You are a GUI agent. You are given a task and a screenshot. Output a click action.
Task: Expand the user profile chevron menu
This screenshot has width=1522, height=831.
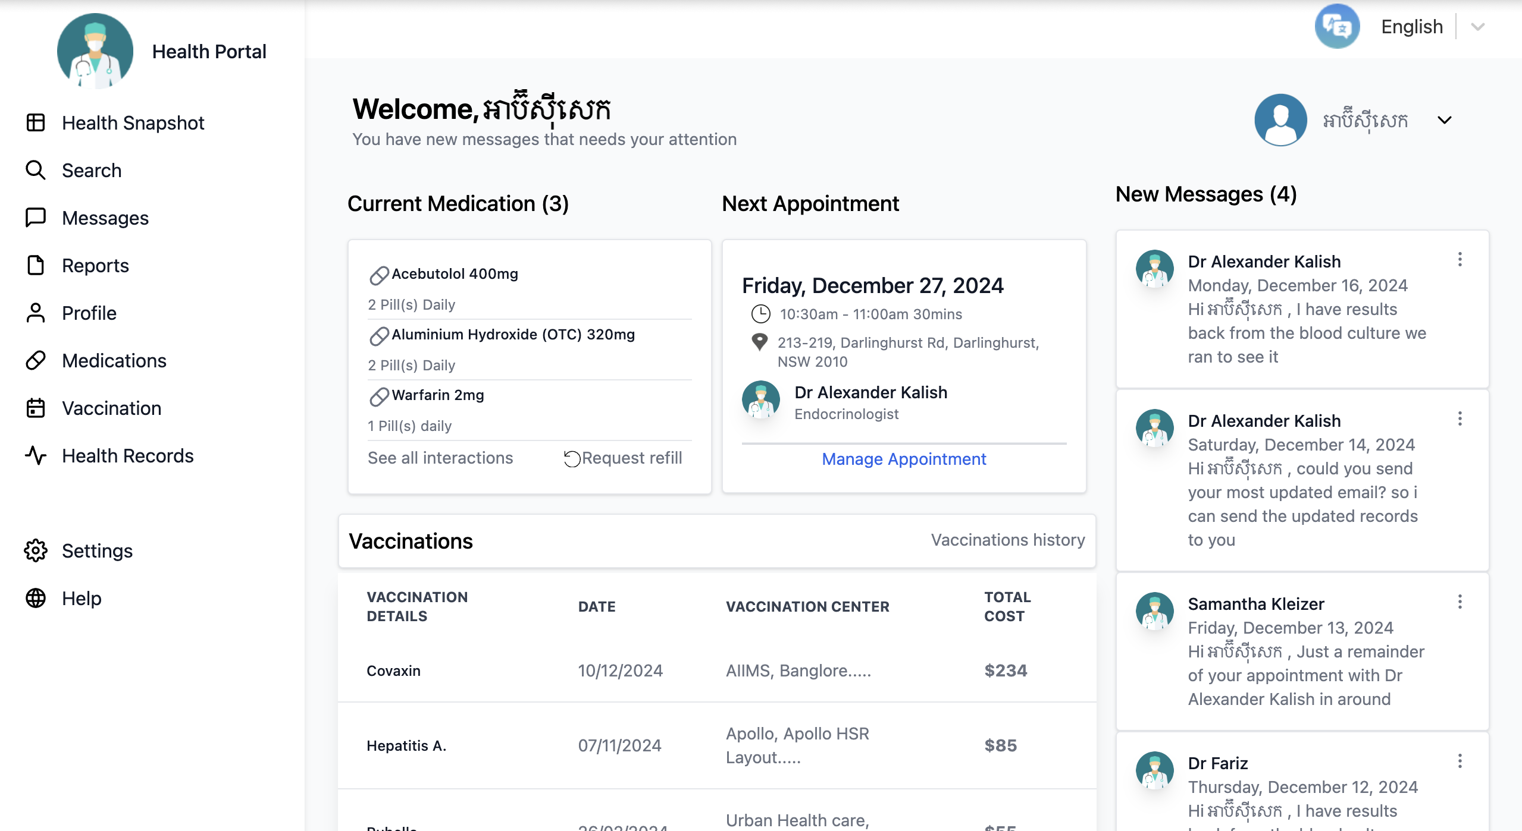click(1444, 120)
